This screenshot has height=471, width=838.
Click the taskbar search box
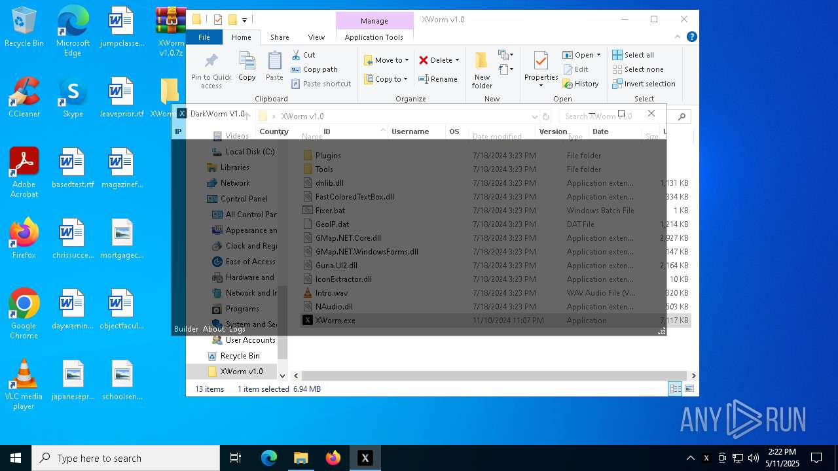(x=126, y=458)
